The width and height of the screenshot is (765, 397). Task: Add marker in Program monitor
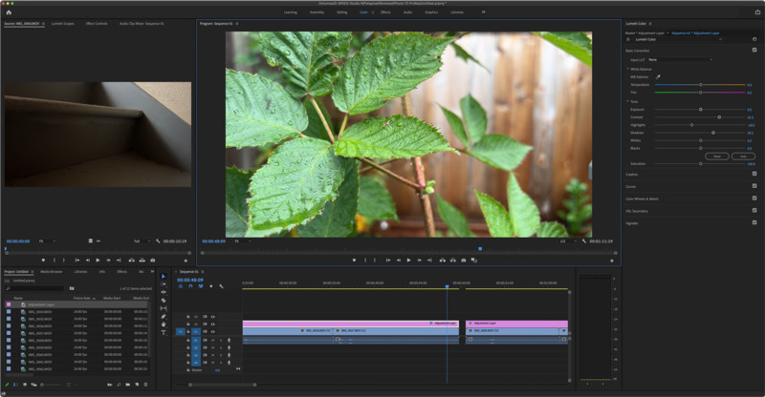click(354, 261)
